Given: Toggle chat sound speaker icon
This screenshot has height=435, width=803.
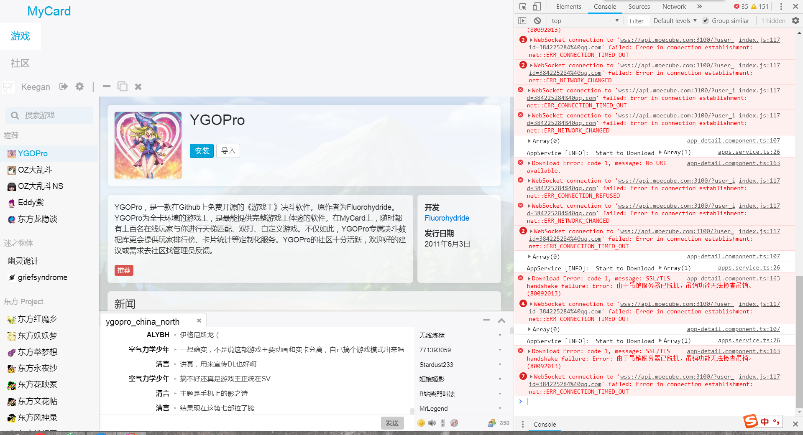Looking at the screenshot, I should [x=432, y=423].
